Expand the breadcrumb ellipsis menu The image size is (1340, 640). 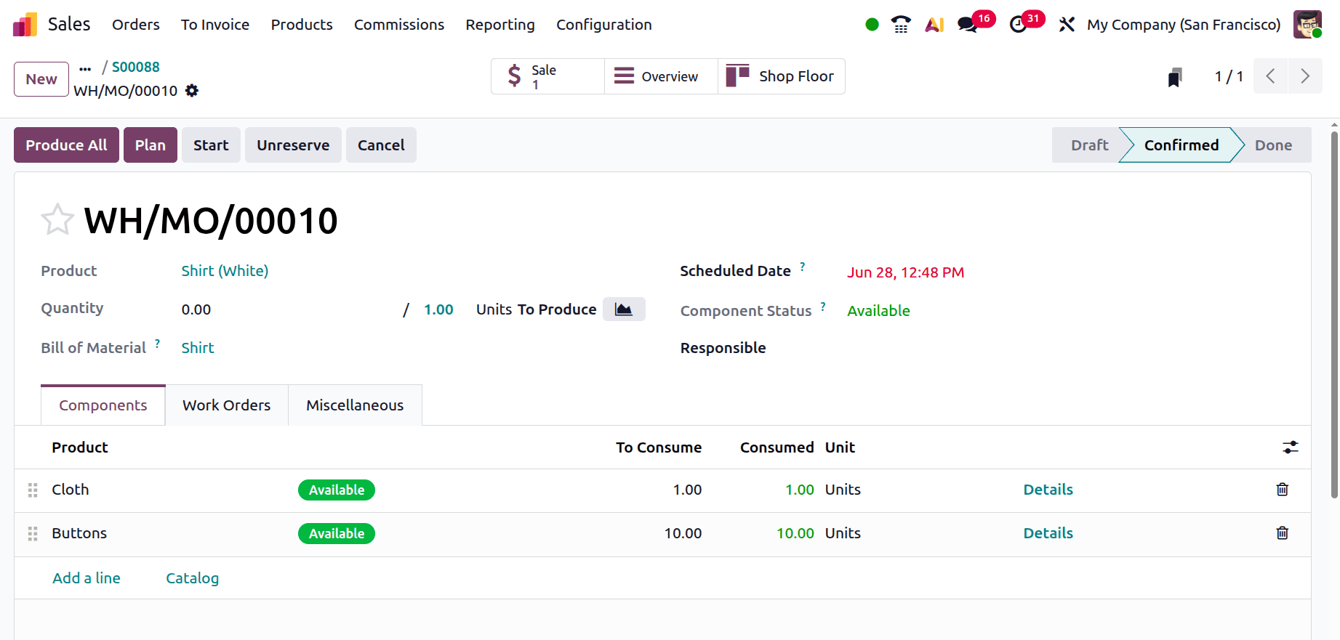coord(85,69)
